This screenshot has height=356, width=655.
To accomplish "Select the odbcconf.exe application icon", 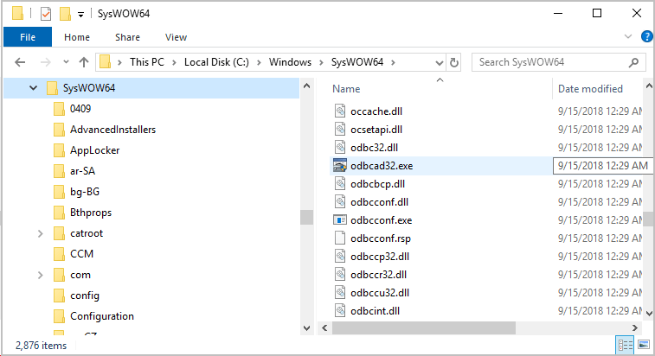I will [340, 220].
